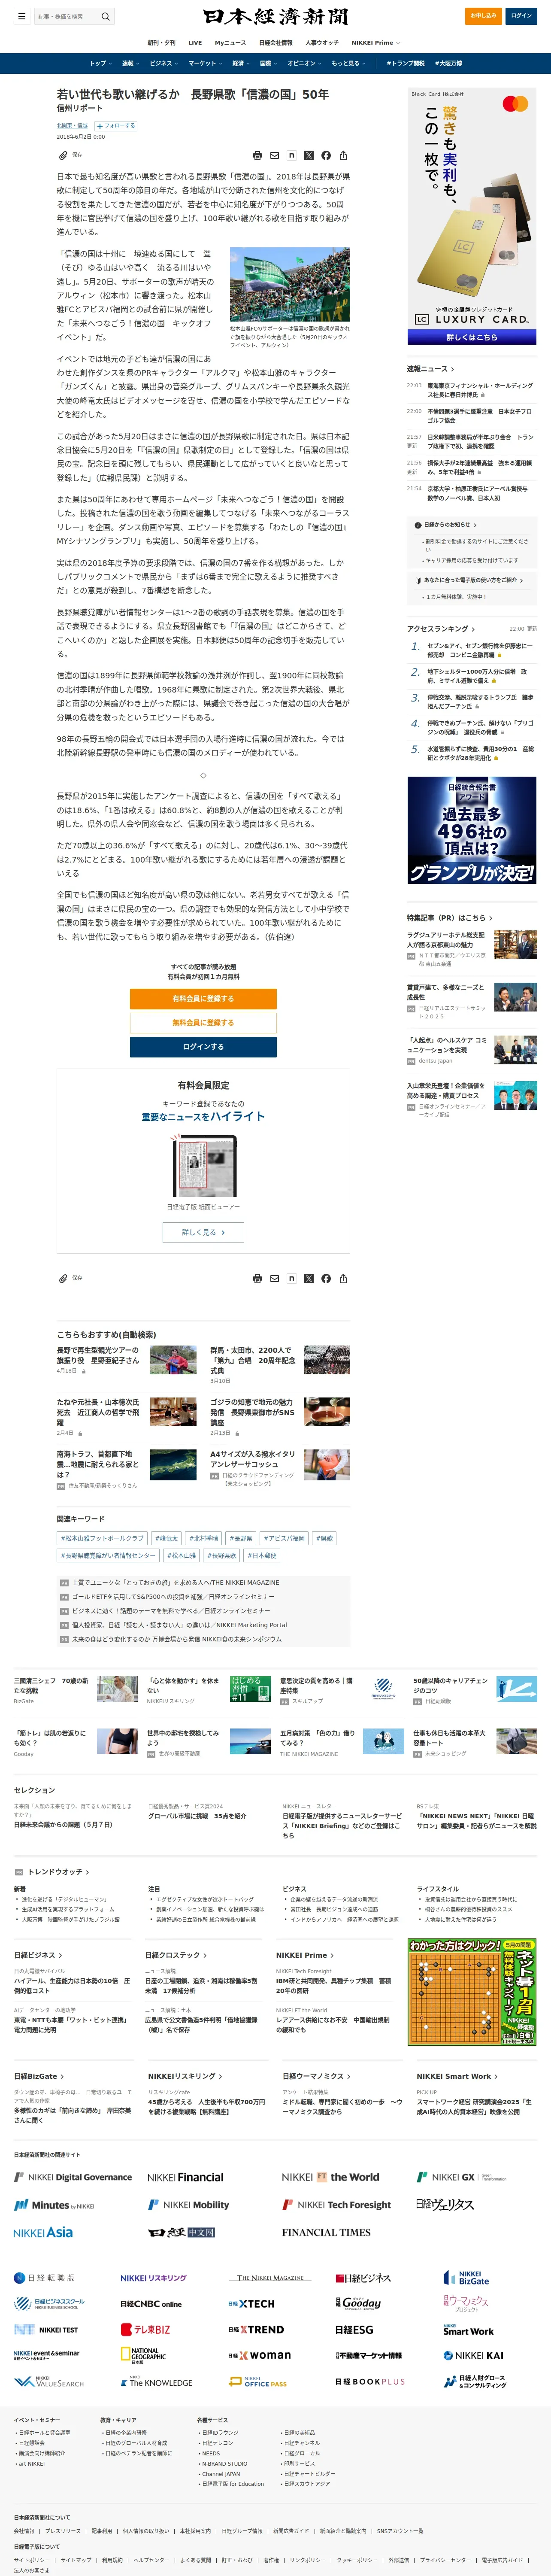The width and height of the screenshot is (551, 2576).
Task: Print using bottom printer icon
Action: [257, 1279]
